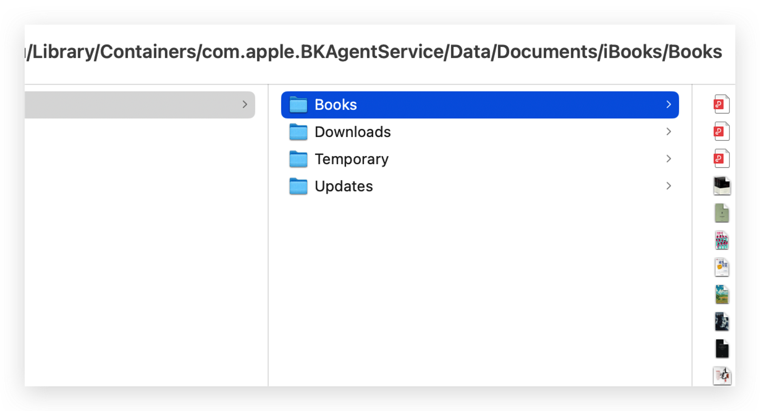Select the solid black cover file
This screenshot has width=760, height=411.
coord(722,349)
